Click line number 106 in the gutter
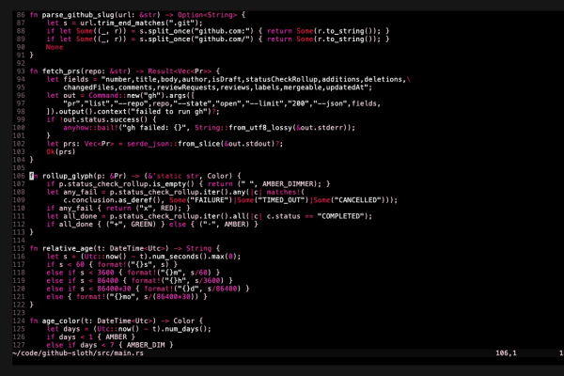This screenshot has width=564, height=376. pyautogui.click(x=19, y=176)
